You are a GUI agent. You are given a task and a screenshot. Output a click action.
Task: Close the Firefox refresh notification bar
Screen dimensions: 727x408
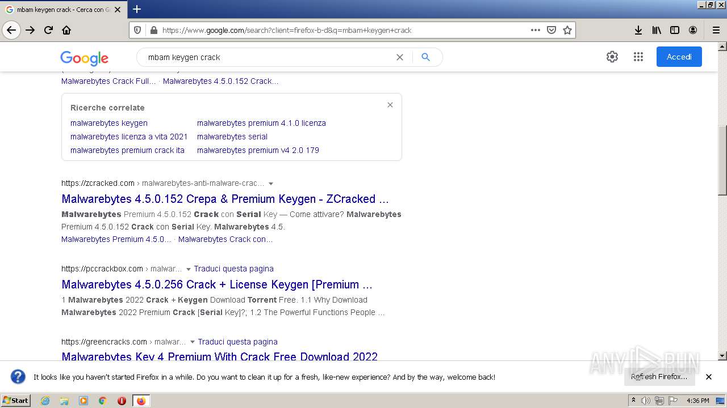click(x=709, y=377)
